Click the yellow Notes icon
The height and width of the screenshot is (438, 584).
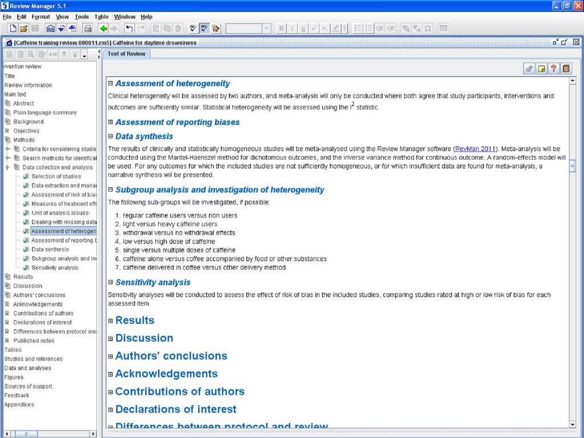[541, 68]
